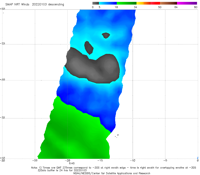Viewport: 200px width, 175px height.
Task: Click the dark blue band of the swath
Action: (x=89, y=100)
